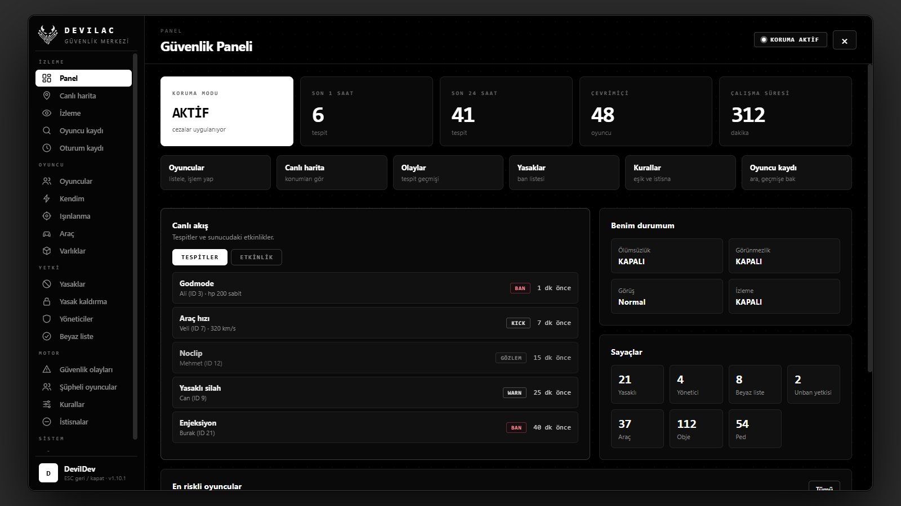Open the Oyuncu kaydı quick card

point(797,173)
